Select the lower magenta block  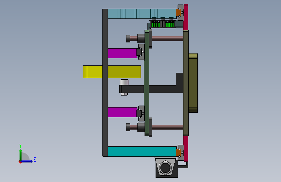tap(123, 112)
